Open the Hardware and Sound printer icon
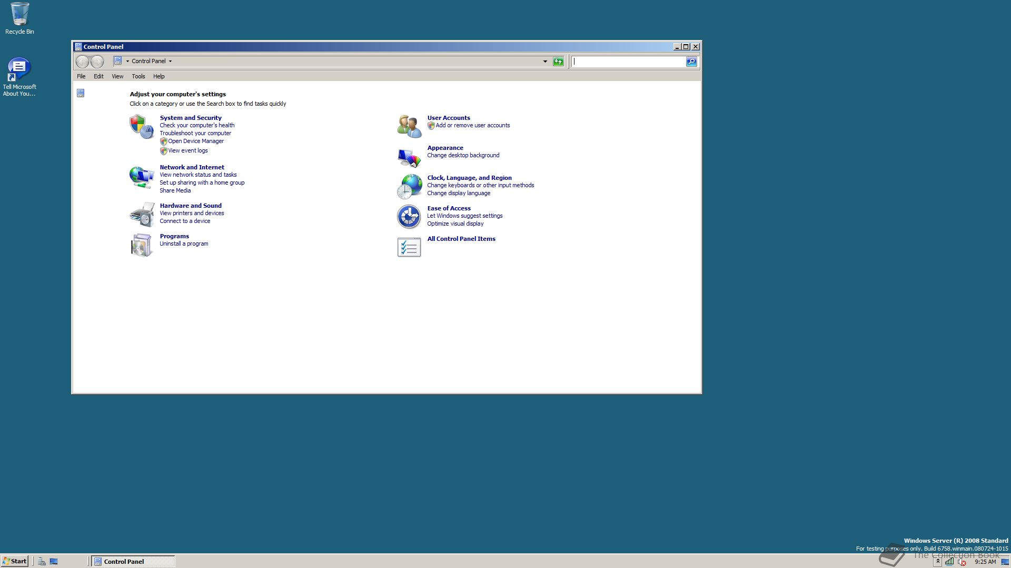Screen dimensions: 1011x568 pyautogui.click(x=142, y=215)
